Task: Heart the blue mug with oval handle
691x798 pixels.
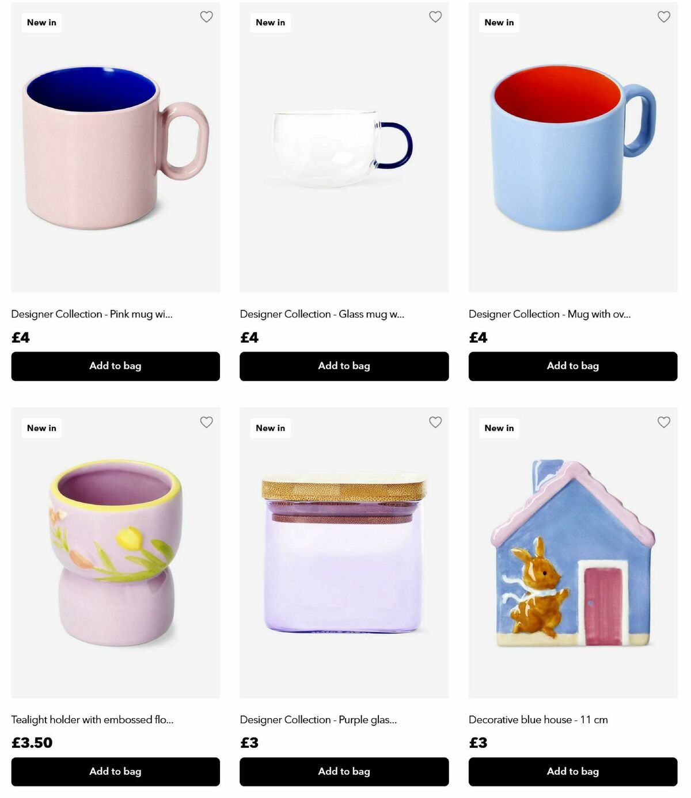Action: pyautogui.click(x=664, y=17)
